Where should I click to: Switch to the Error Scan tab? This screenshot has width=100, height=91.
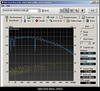click(x=56, y=21)
